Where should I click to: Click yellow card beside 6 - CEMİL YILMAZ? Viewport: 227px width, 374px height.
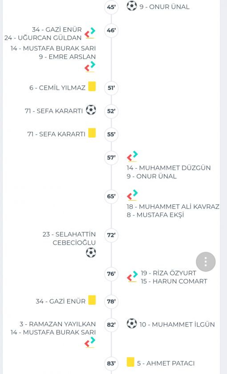[92, 86]
